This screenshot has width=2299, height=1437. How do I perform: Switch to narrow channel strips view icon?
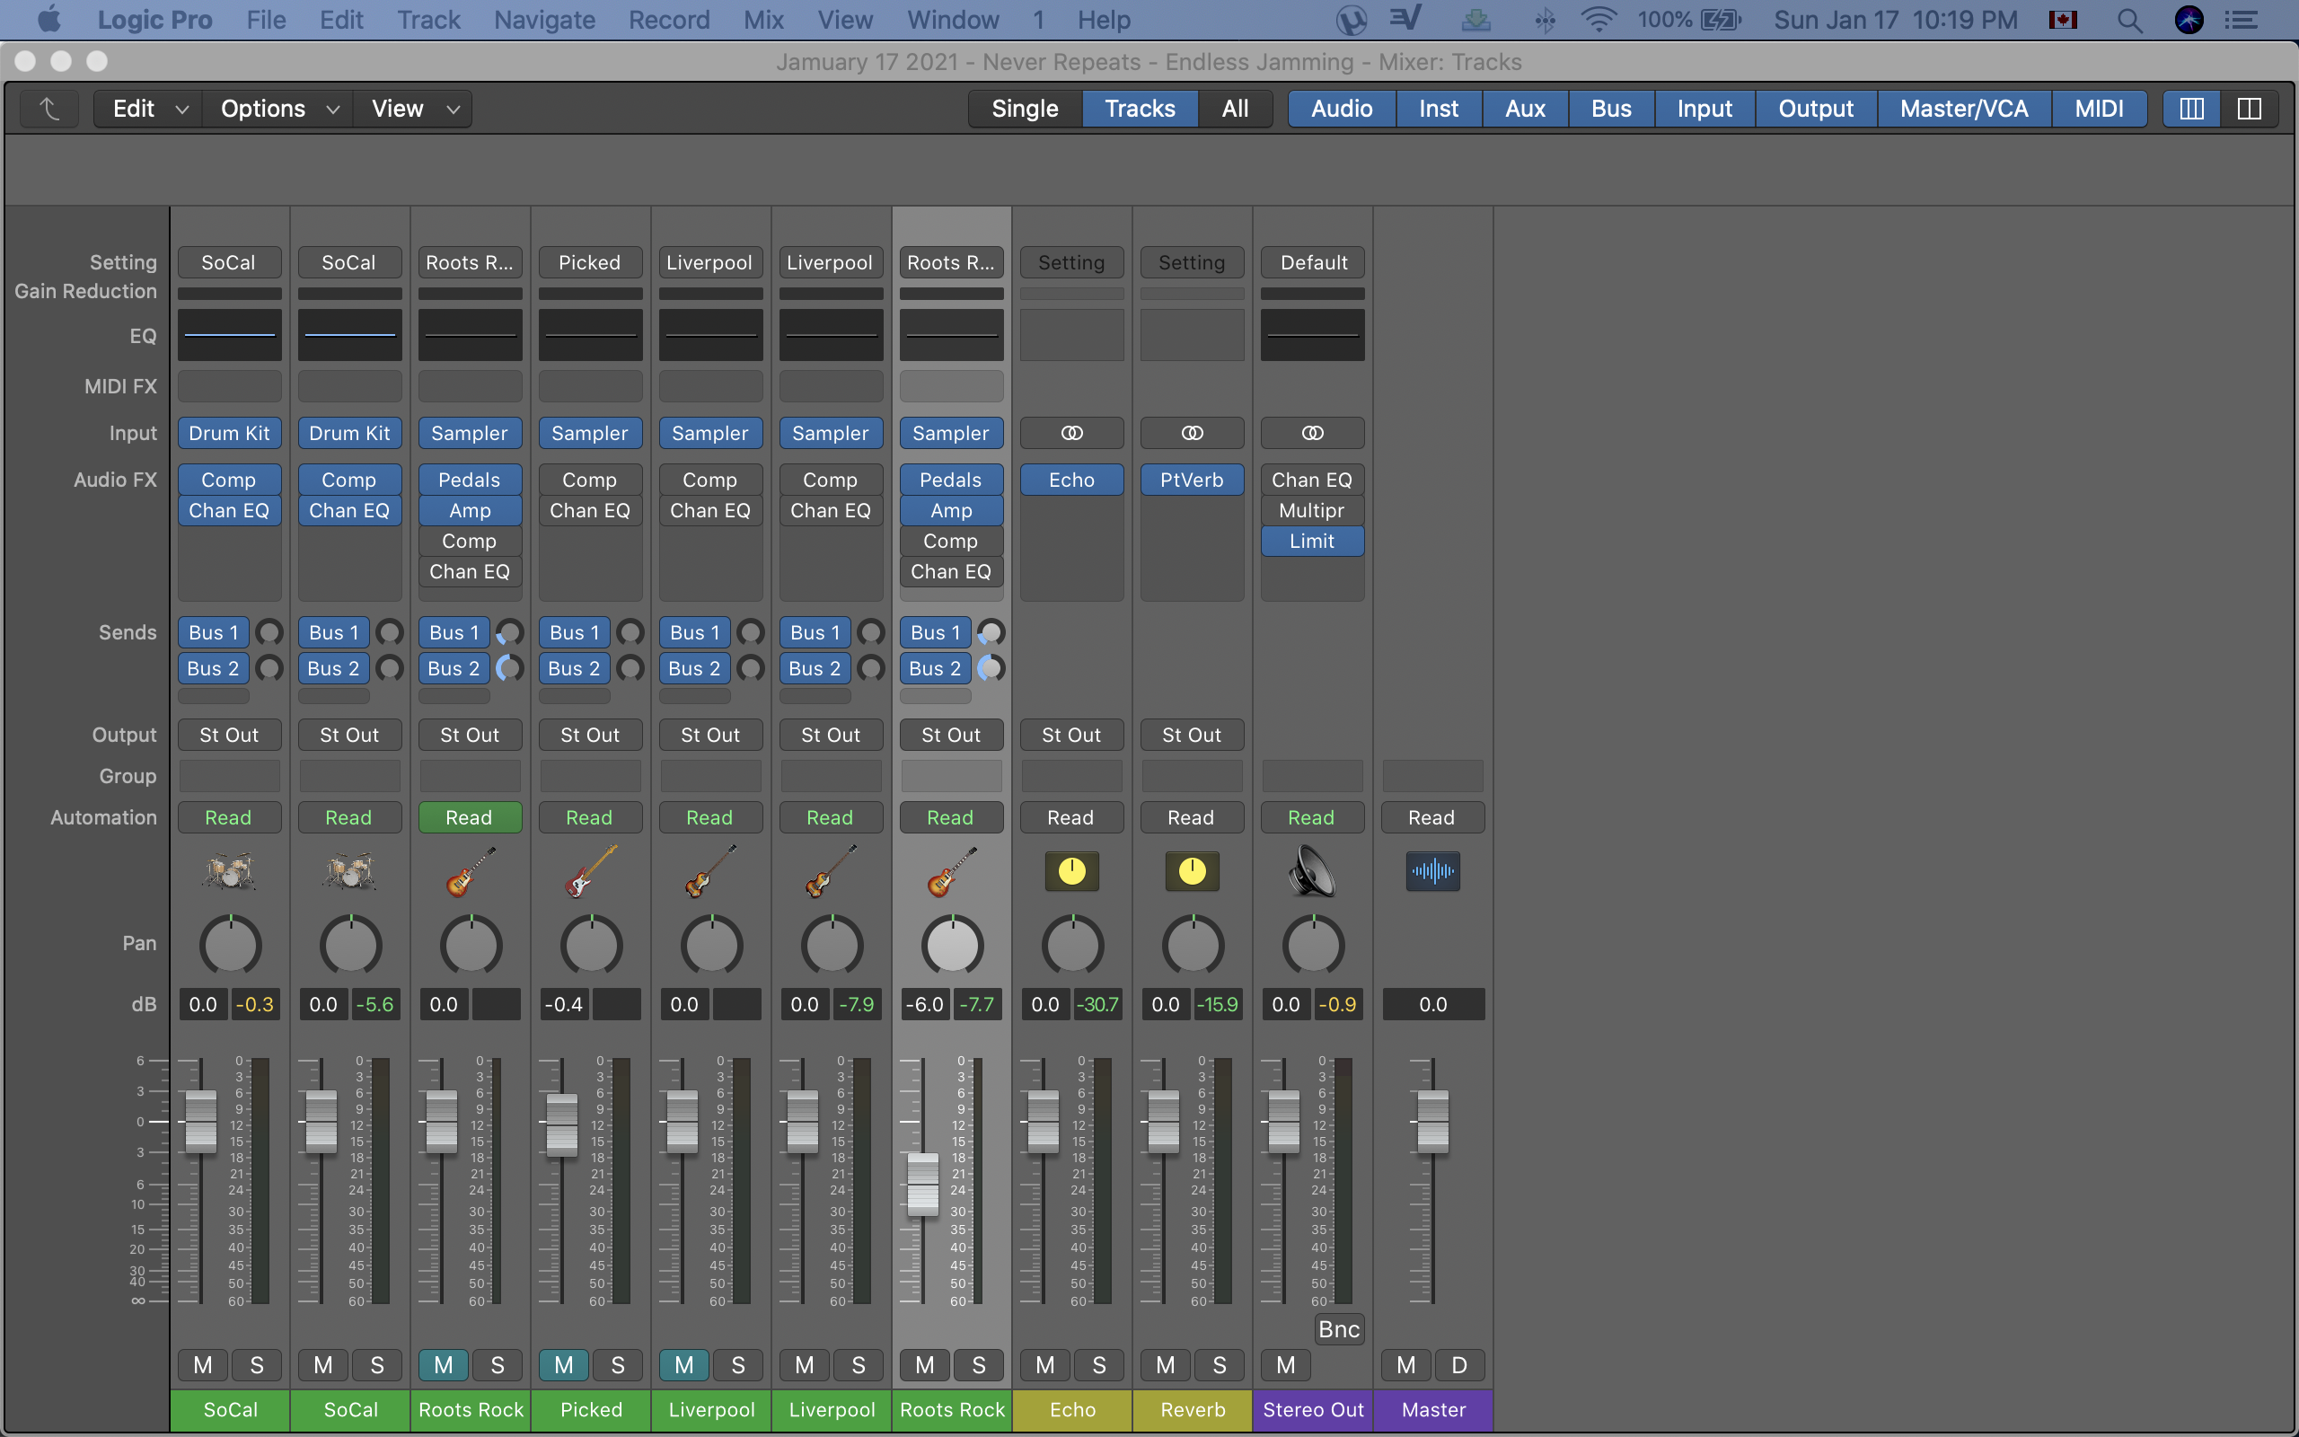2191,109
